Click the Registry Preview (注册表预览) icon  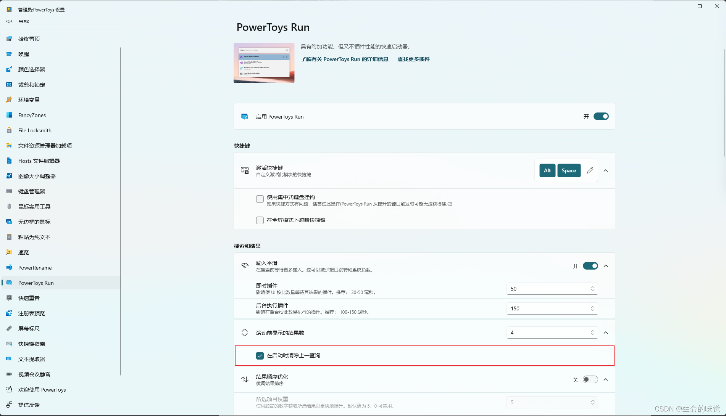[x=9, y=313]
